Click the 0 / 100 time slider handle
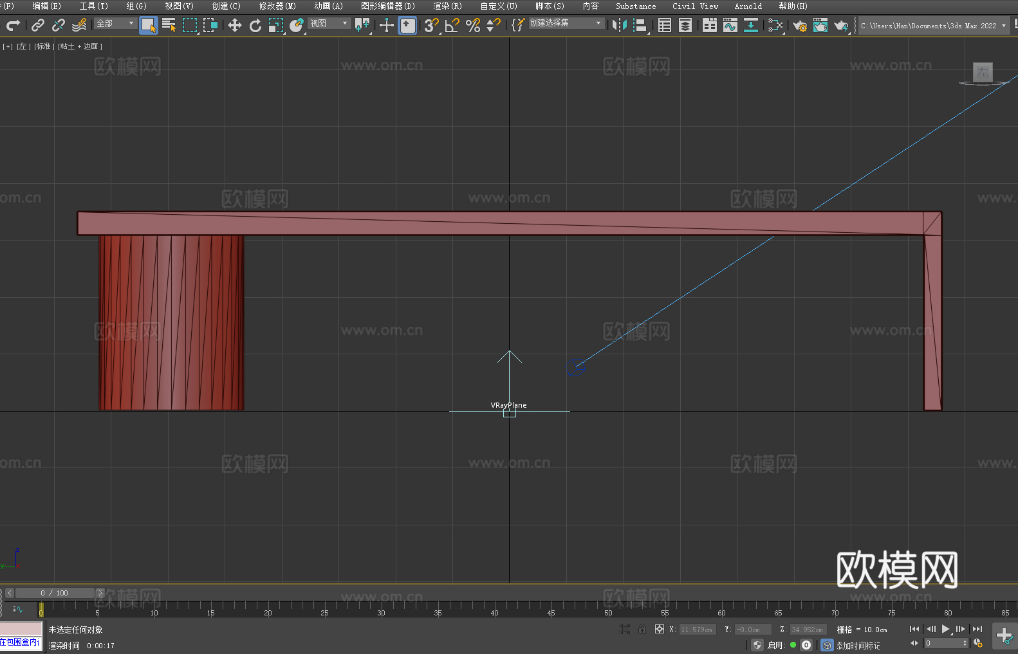The image size is (1018, 654). click(55, 593)
